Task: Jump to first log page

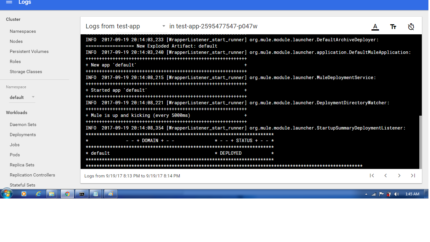Action: 372,176
